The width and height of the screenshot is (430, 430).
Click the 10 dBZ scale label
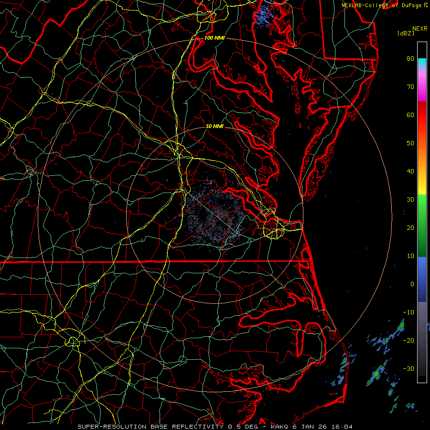click(x=410, y=256)
